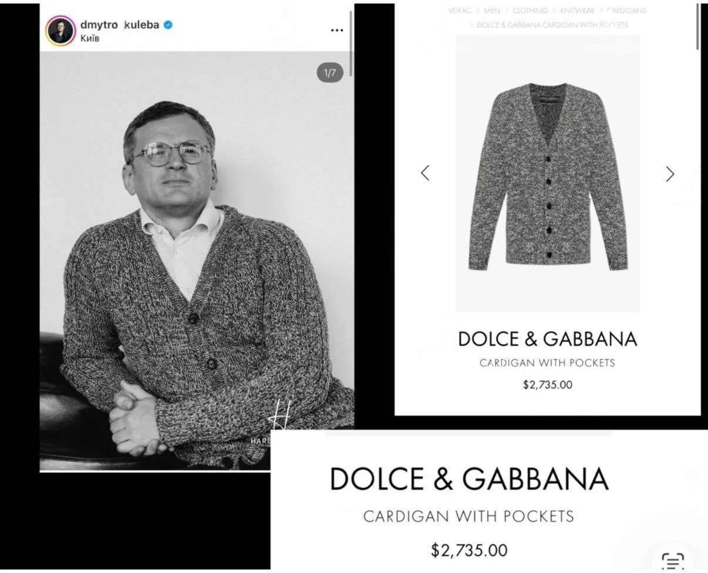This screenshot has height=573, width=708.
Task: Show previous product image with left arrow
Action: 426,173
